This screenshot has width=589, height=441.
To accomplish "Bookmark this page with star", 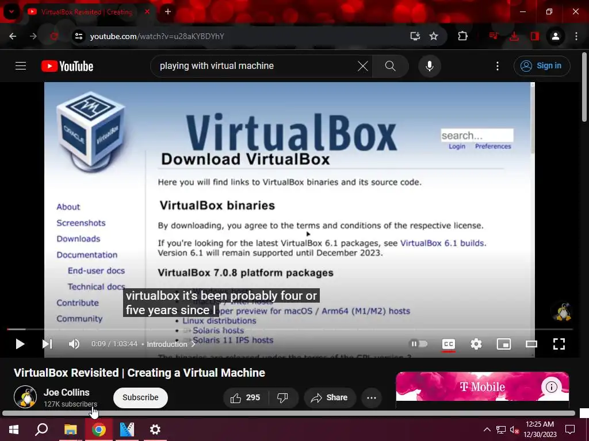I will point(434,36).
